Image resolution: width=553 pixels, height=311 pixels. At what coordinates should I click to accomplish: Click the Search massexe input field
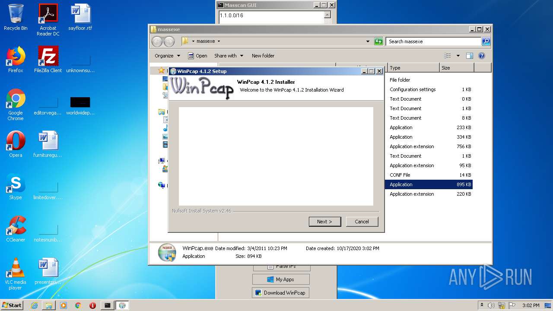433,41
